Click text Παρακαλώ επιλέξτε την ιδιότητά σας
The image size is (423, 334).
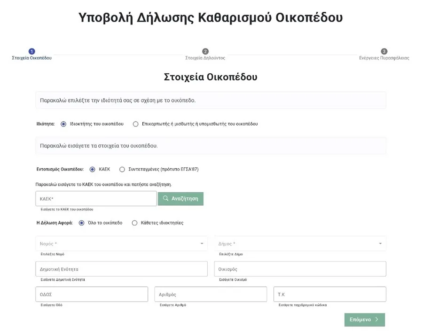click(117, 101)
